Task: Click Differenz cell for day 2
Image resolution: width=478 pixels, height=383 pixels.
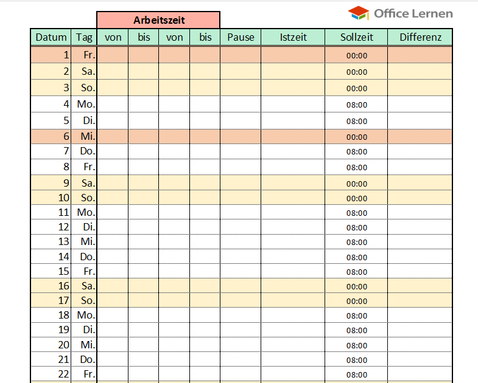Action: pyautogui.click(x=420, y=71)
